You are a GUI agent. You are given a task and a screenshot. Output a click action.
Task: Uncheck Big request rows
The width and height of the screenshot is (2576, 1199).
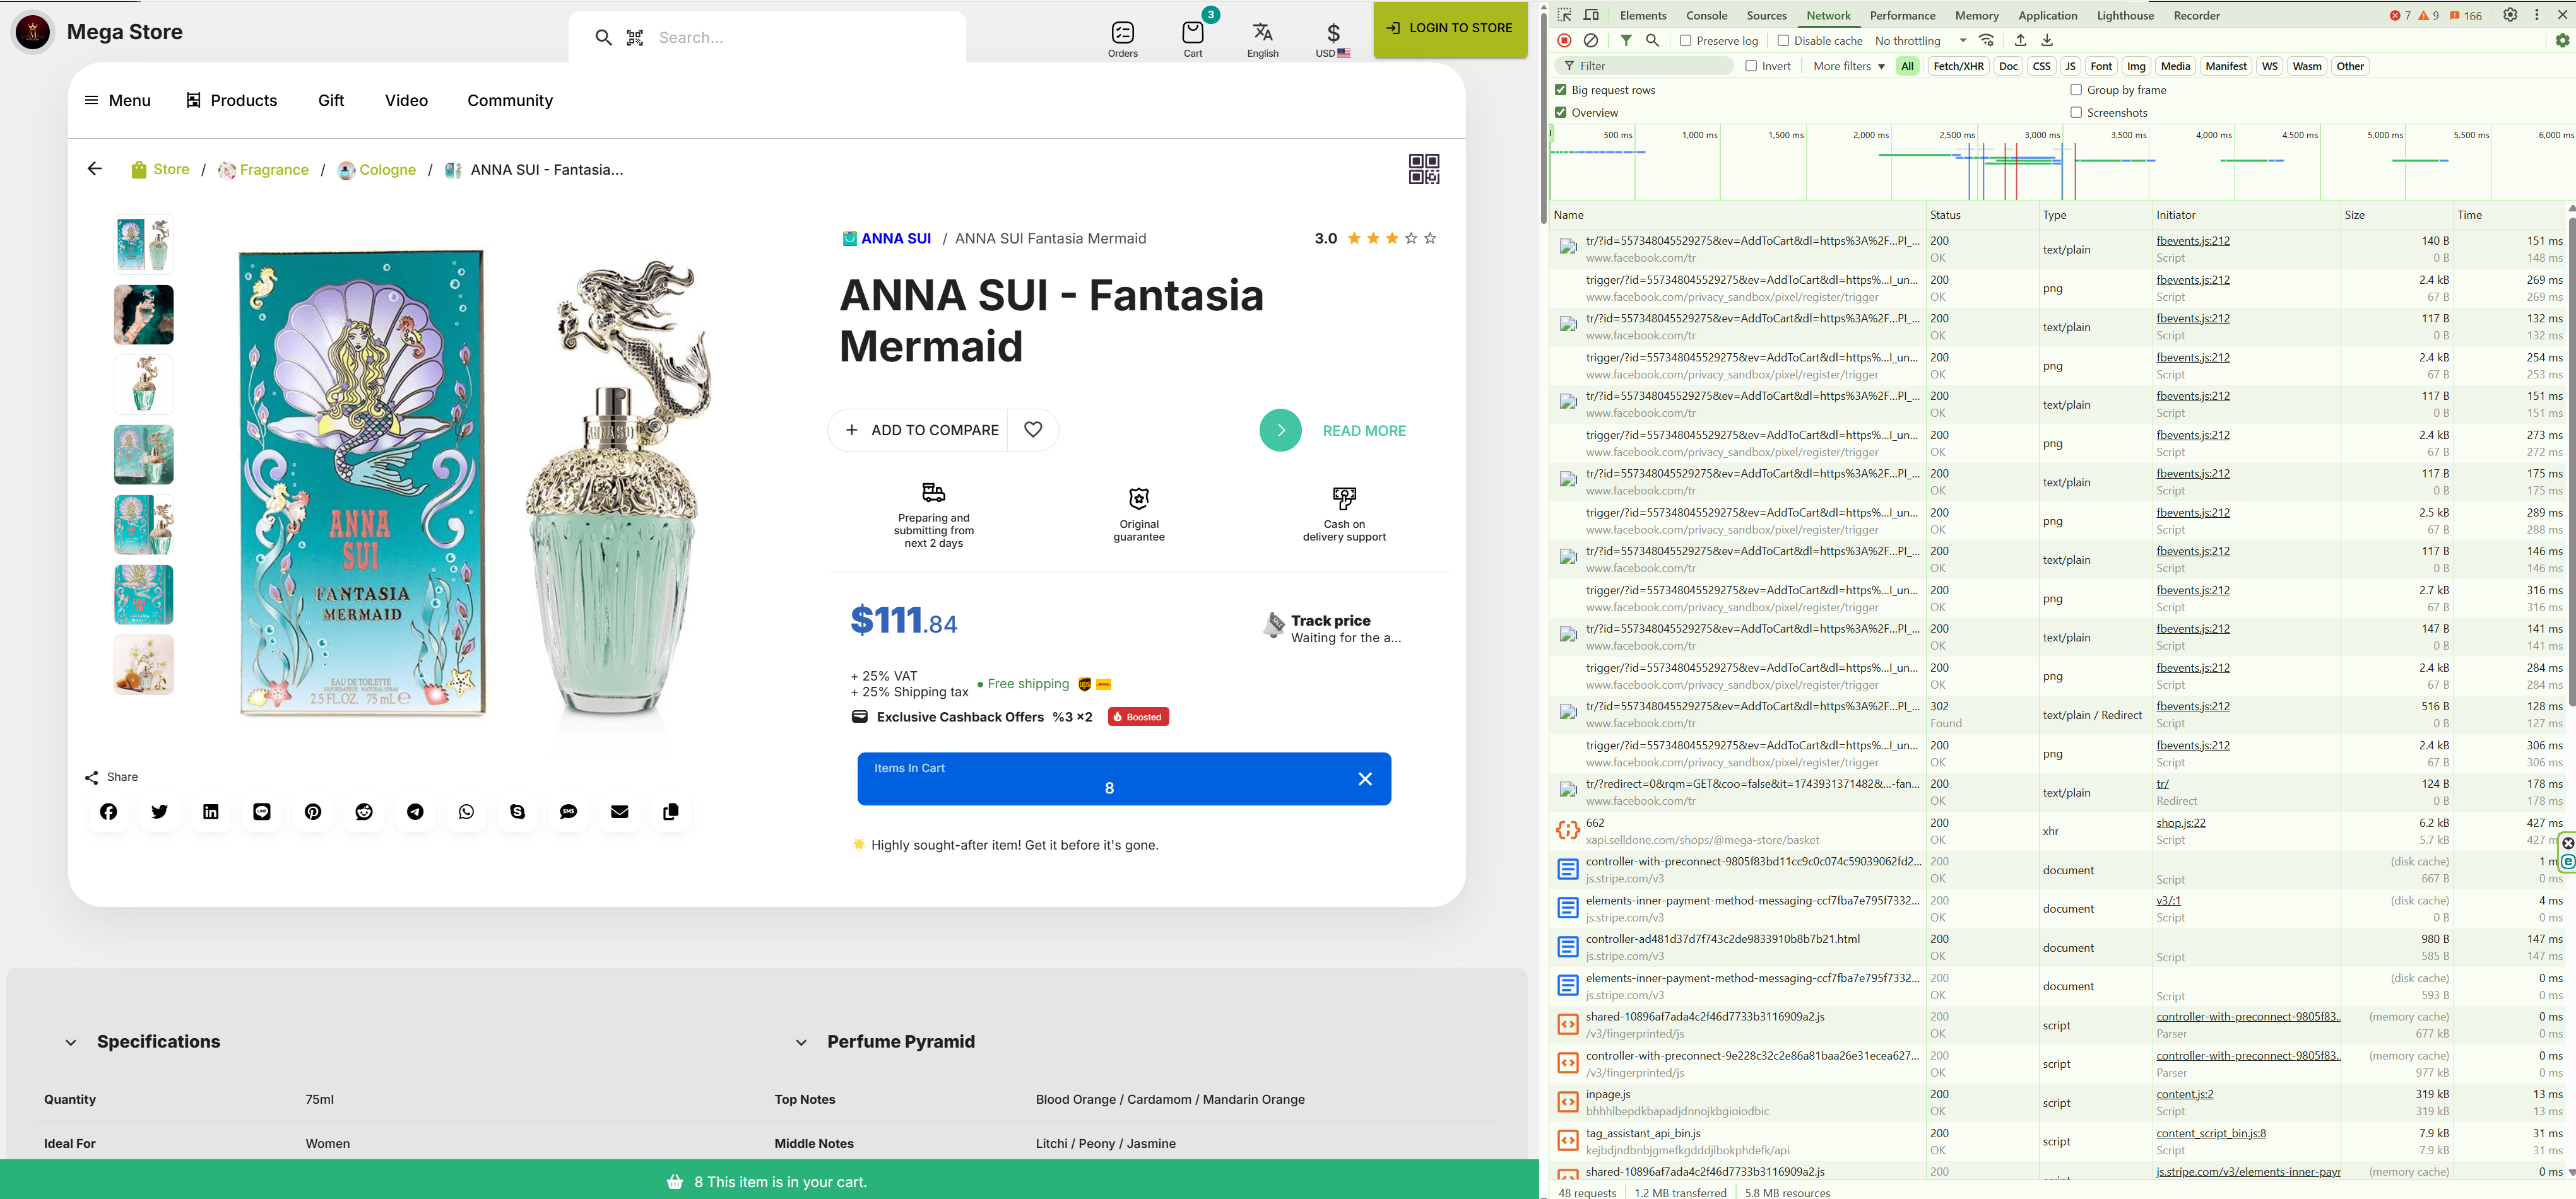click(1560, 90)
